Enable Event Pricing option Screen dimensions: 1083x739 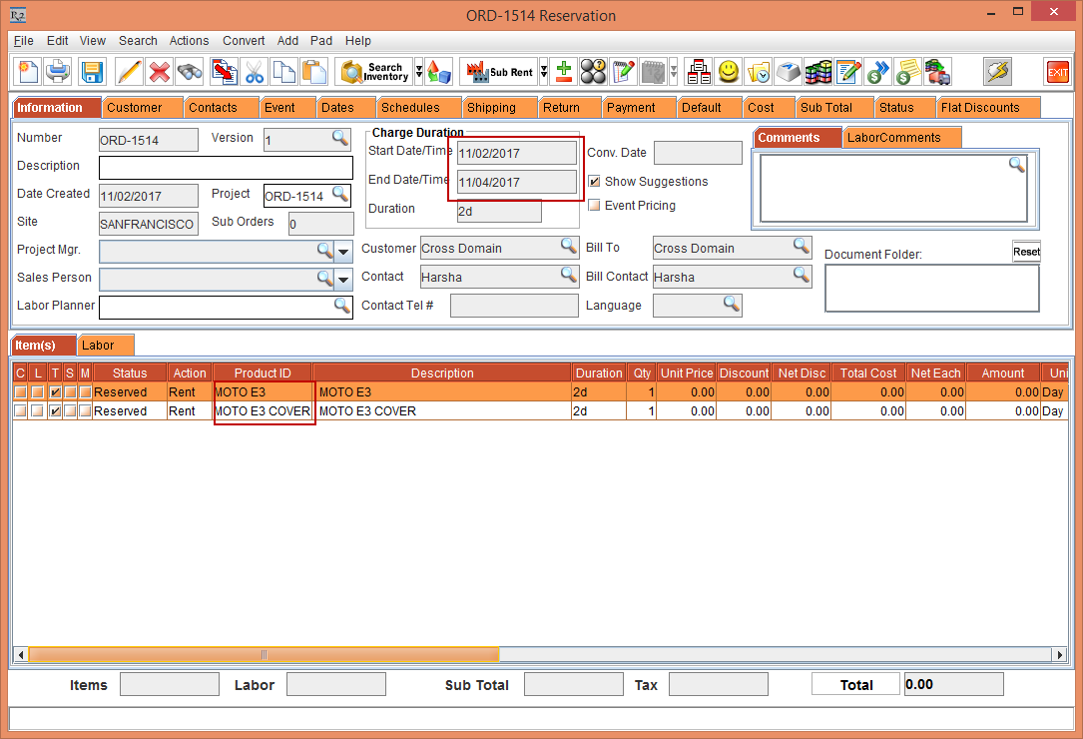[595, 205]
